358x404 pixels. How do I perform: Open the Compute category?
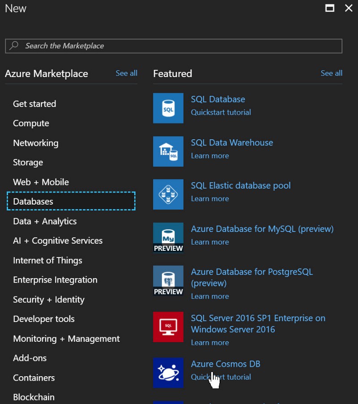[x=31, y=123]
